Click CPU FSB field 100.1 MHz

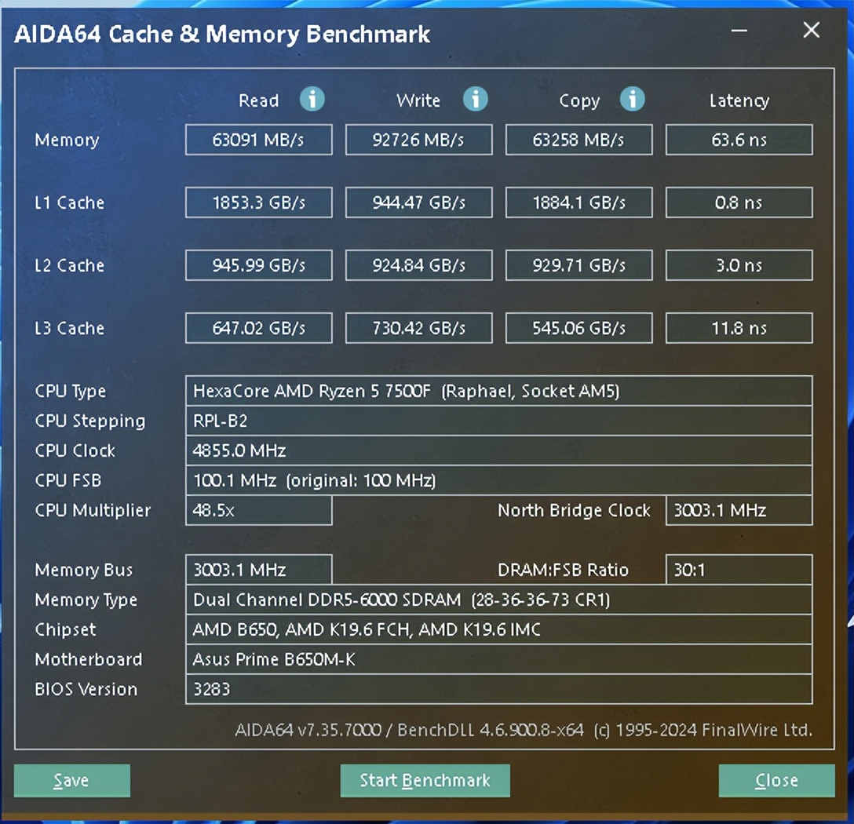(x=499, y=480)
